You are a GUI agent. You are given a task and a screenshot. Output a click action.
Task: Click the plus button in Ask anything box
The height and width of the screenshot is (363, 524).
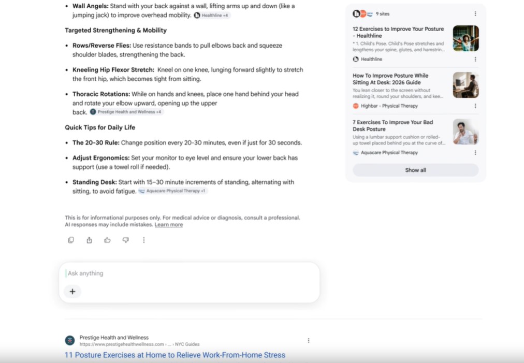[x=72, y=292]
